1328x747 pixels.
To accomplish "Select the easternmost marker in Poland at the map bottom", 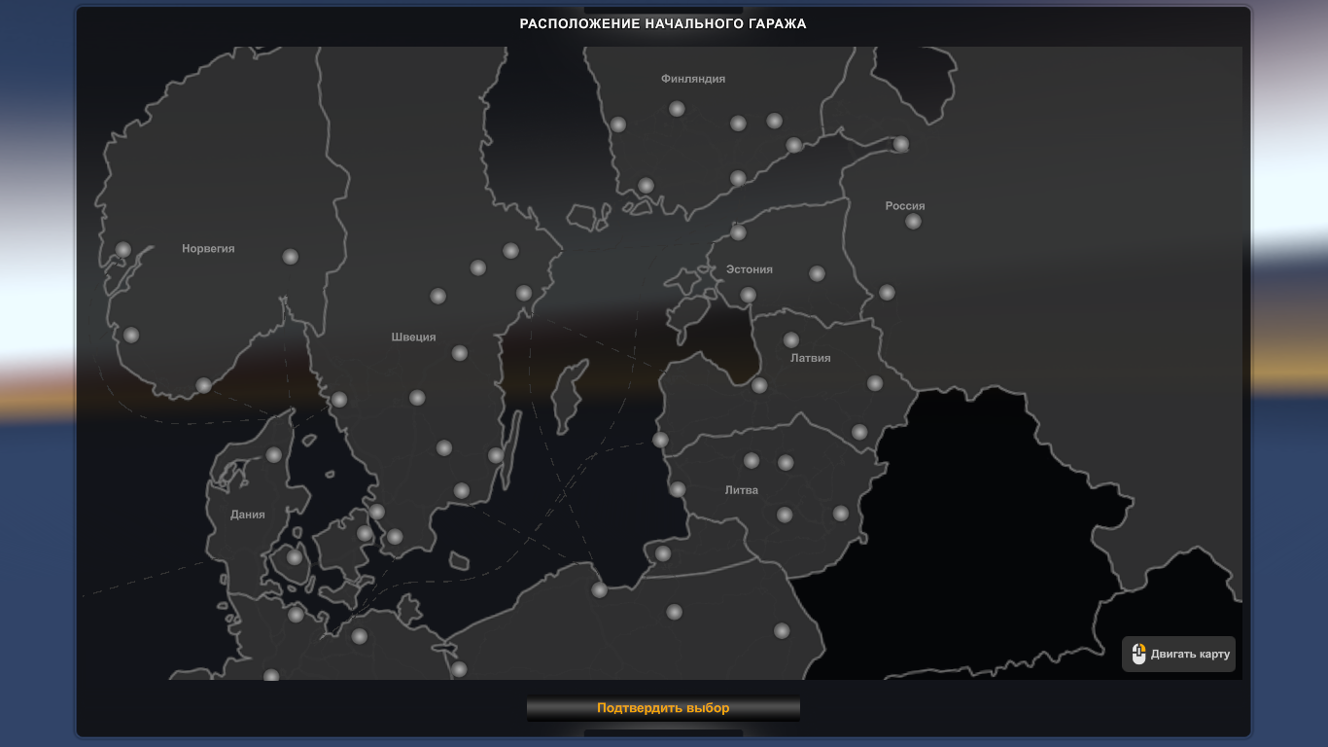I will click(x=782, y=630).
